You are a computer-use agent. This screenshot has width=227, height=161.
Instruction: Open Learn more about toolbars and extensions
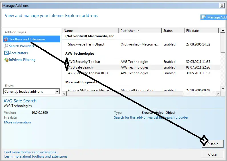click(x=36, y=156)
